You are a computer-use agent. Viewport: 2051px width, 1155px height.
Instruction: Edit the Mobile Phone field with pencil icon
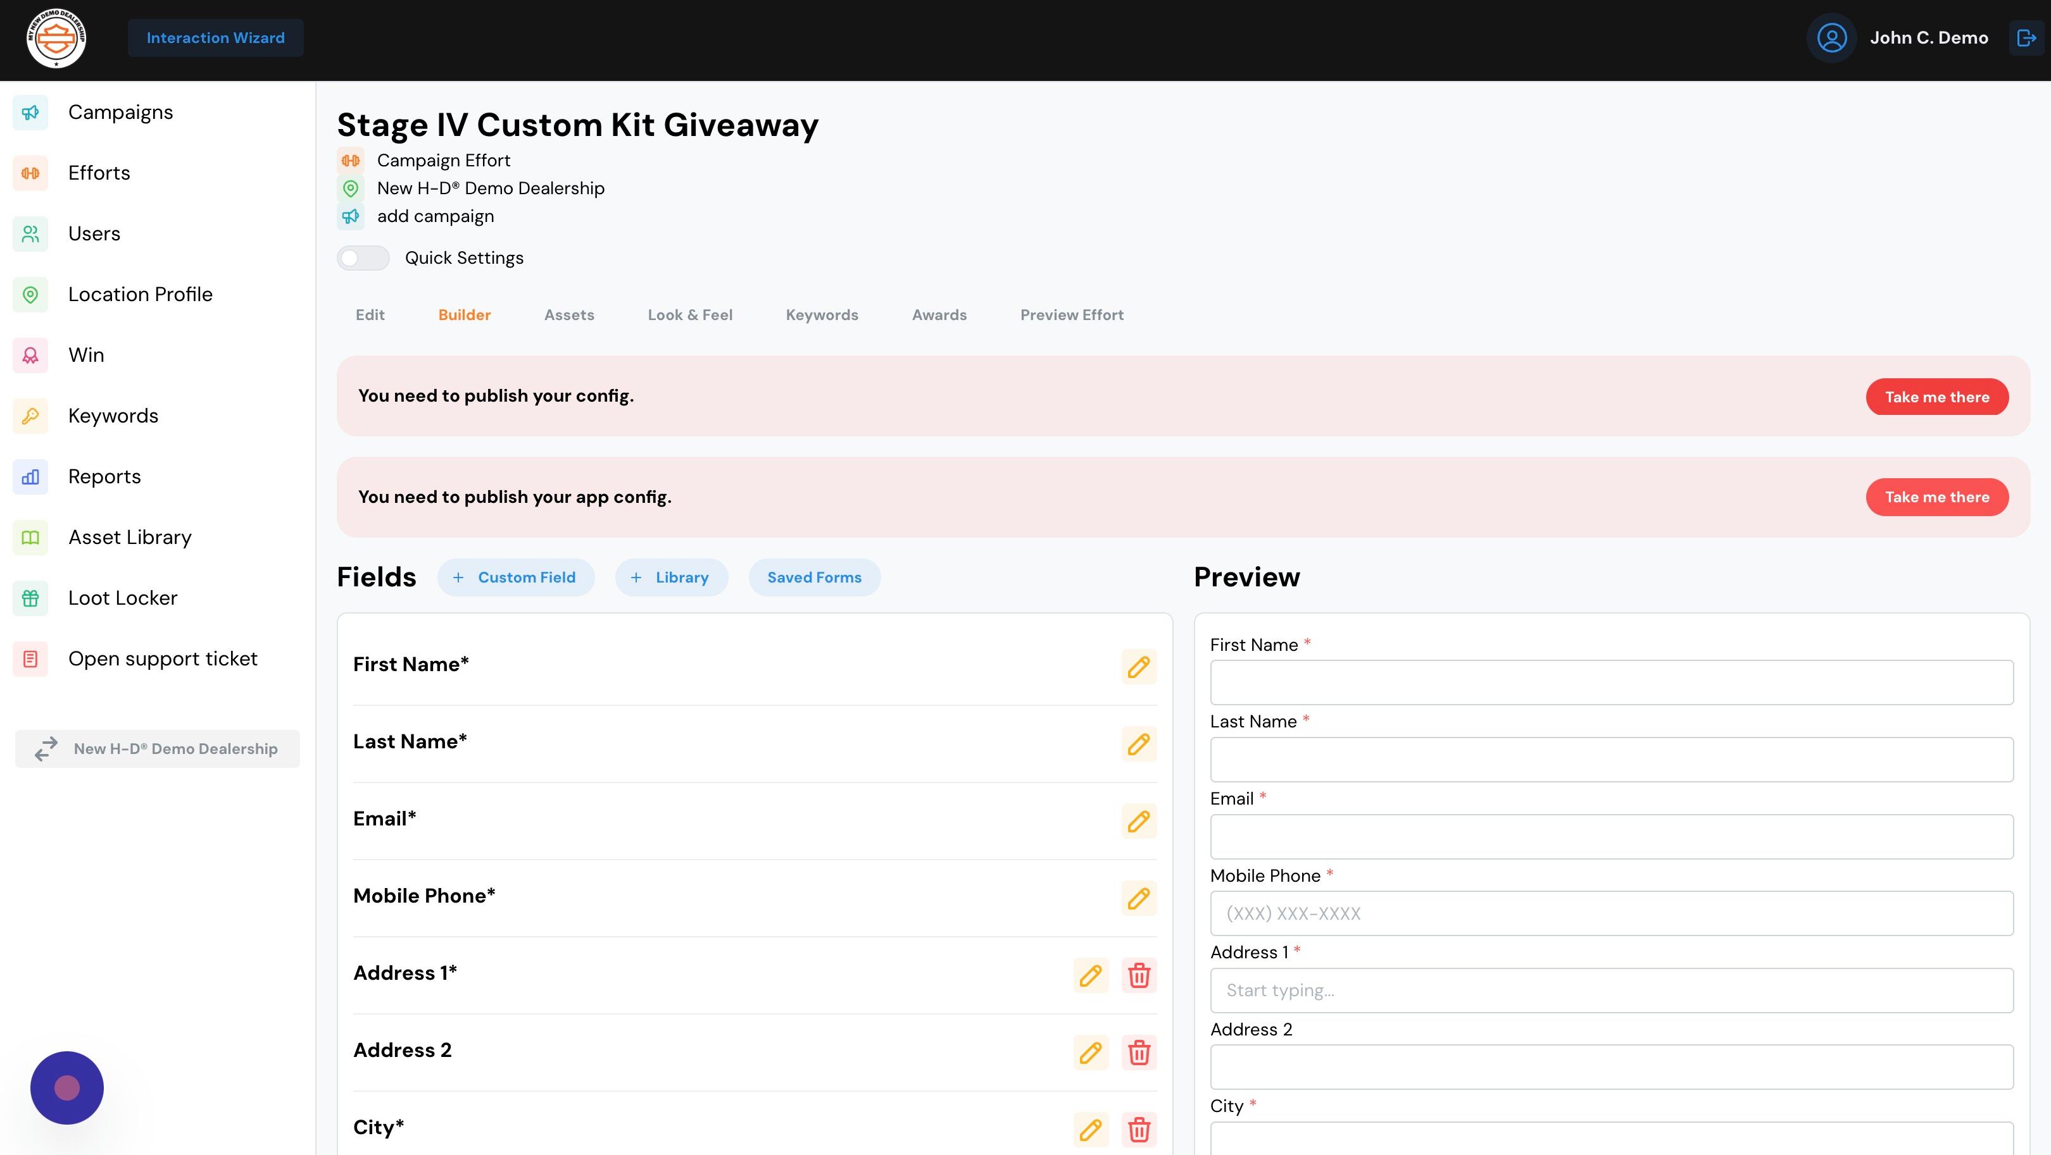coord(1139,898)
